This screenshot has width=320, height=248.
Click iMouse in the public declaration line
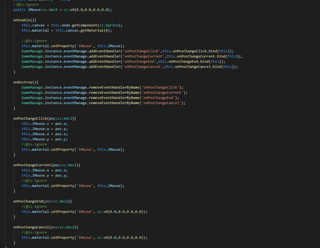pos(34,10)
